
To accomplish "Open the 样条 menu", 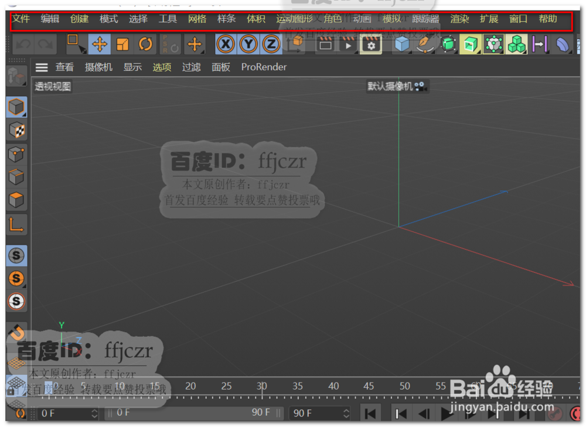I will (226, 19).
